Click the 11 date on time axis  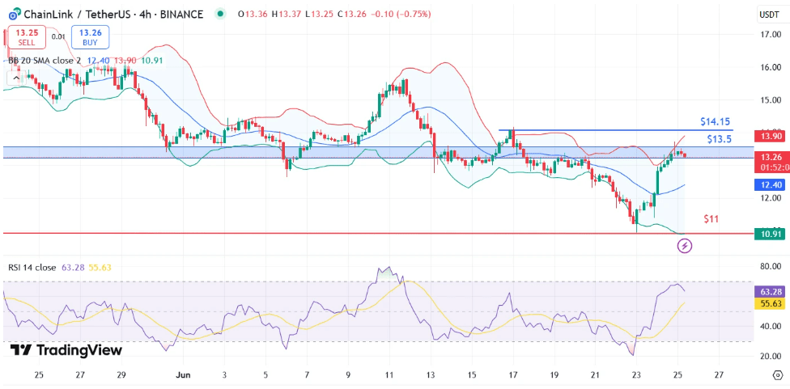click(389, 375)
